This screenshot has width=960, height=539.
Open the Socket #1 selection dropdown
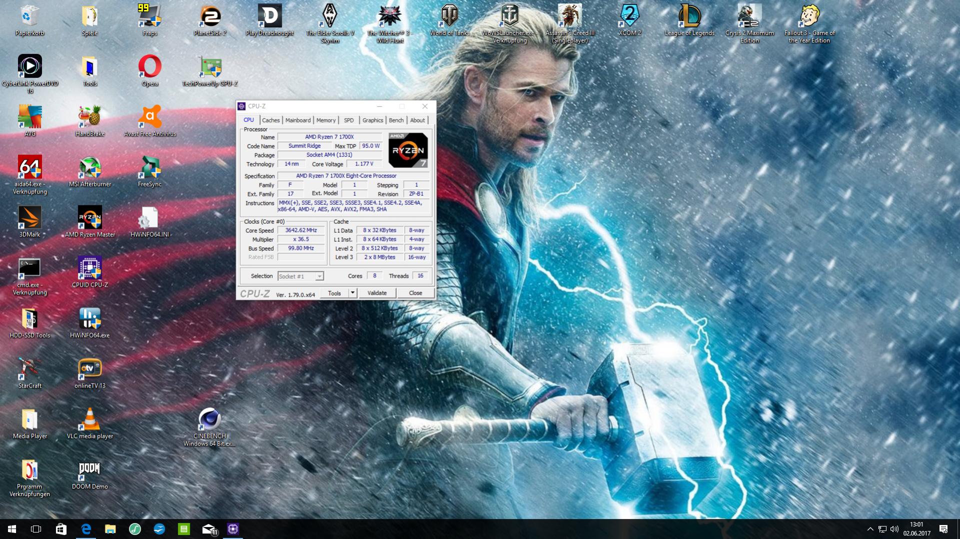click(x=301, y=276)
